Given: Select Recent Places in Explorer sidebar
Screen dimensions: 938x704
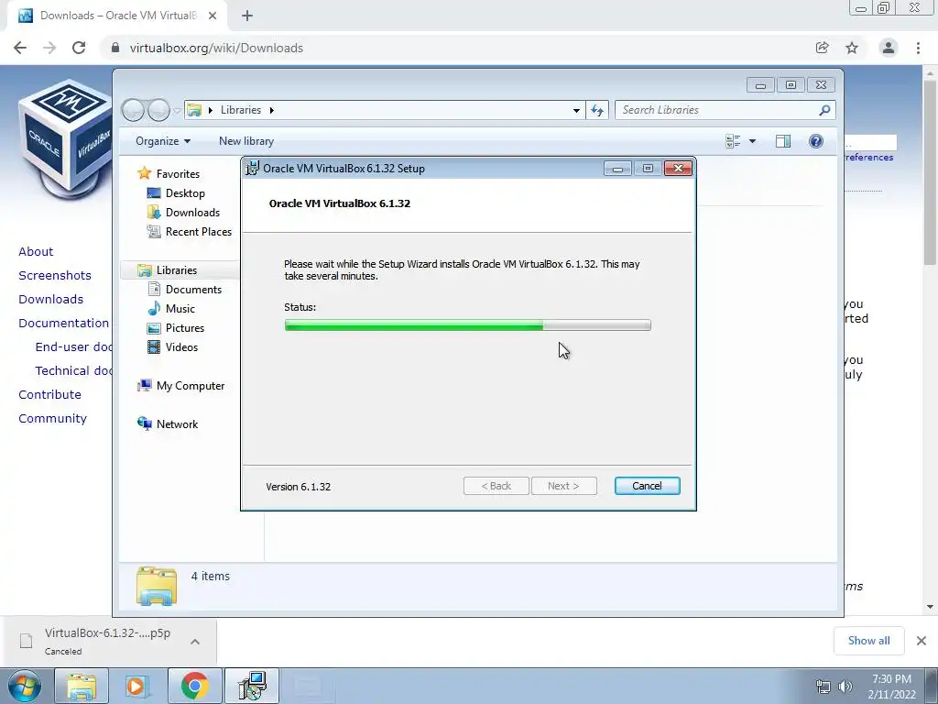Looking at the screenshot, I should [x=199, y=232].
